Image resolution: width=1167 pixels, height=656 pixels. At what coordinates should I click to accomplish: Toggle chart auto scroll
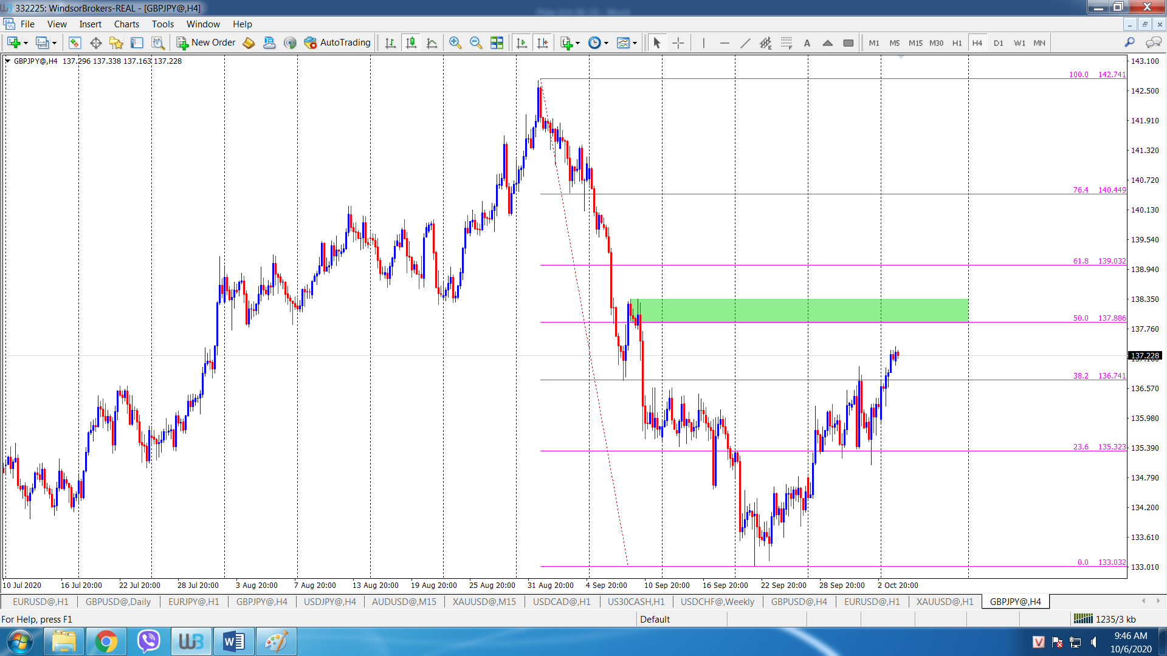(522, 43)
